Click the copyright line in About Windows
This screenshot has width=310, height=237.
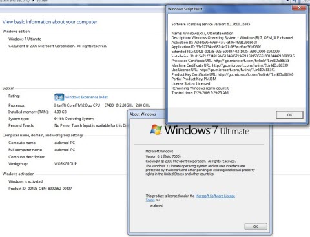pyautogui.click(x=191, y=161)
